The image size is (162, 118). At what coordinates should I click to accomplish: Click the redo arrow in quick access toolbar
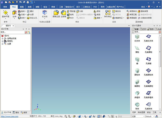pyautogui.click(x=24, y=2)
